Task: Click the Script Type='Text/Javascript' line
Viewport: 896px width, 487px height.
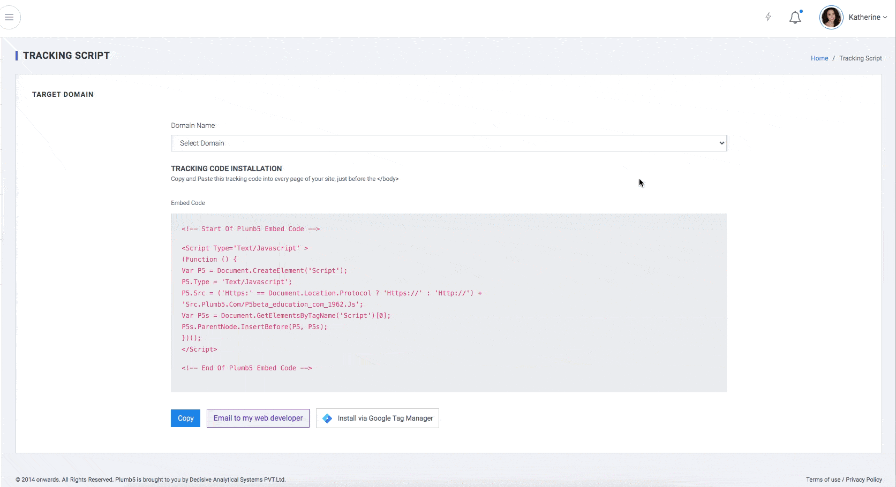Action: [245, 248]
